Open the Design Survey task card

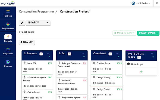(x=106, y=80)
